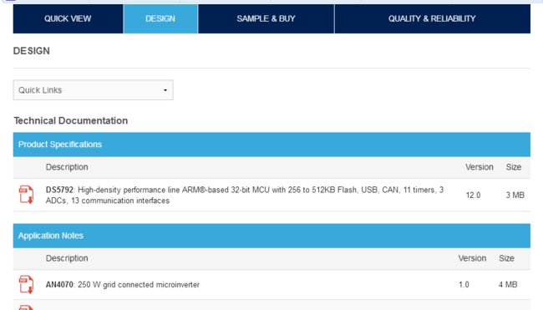
Task: Download the DS5792 datasheet PDF icon
Action: click(27, 195)
